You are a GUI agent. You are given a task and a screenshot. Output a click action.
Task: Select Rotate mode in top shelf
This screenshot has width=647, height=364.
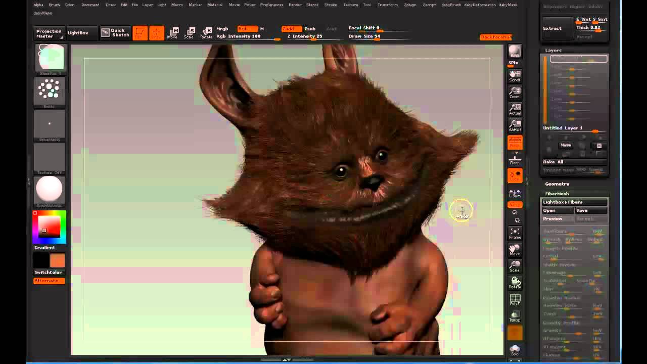[206, 33]
